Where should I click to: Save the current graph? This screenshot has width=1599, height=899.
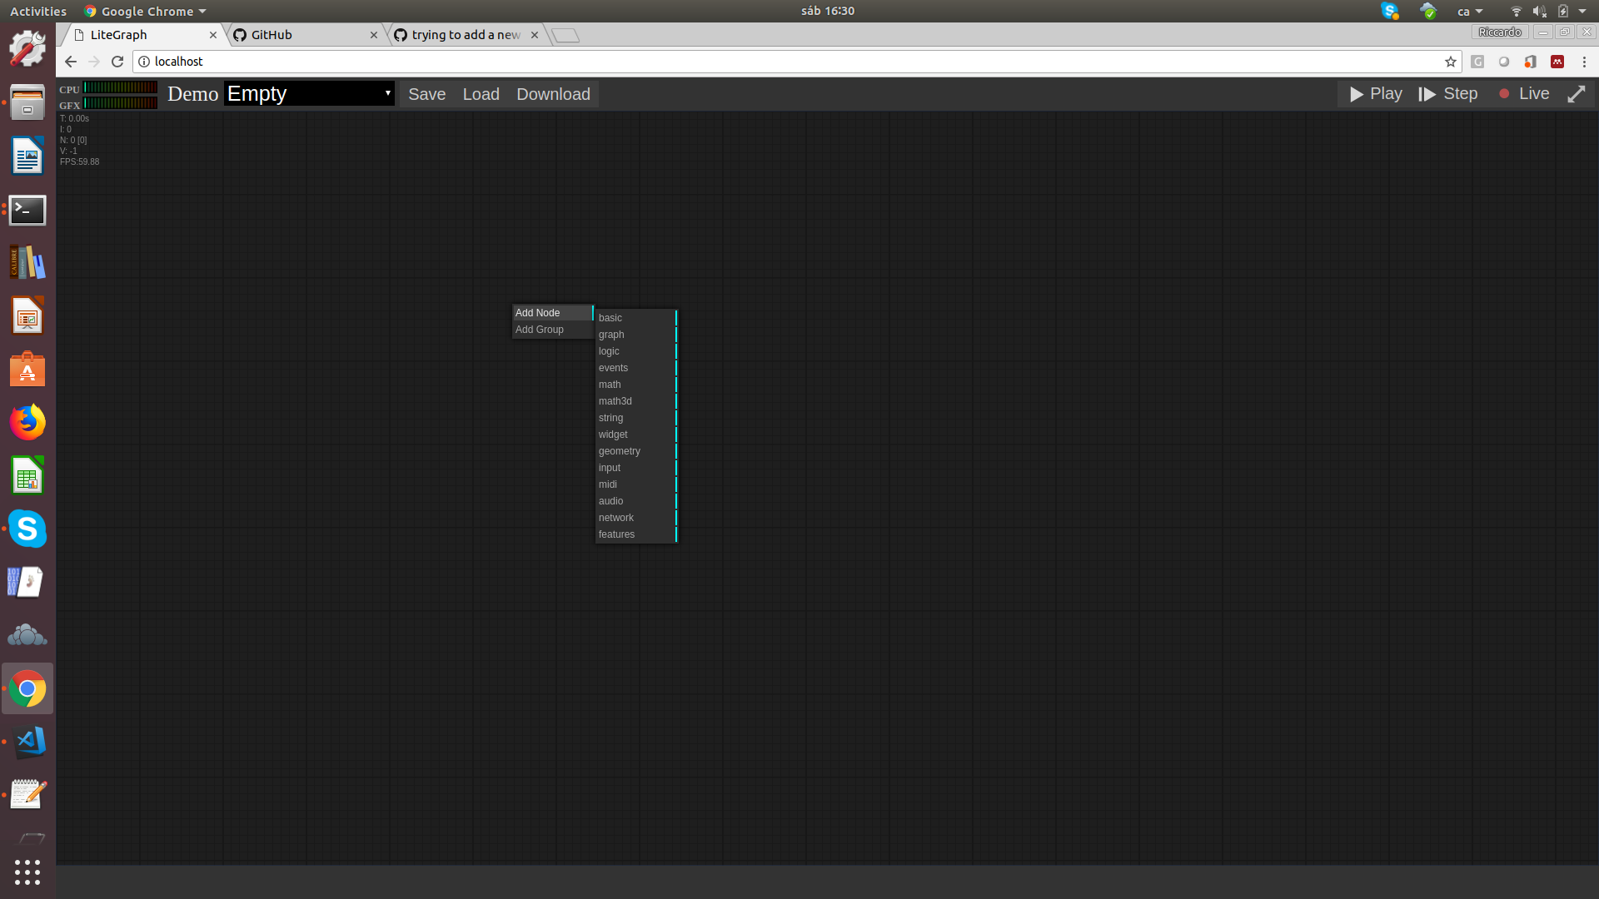[426, 94]
